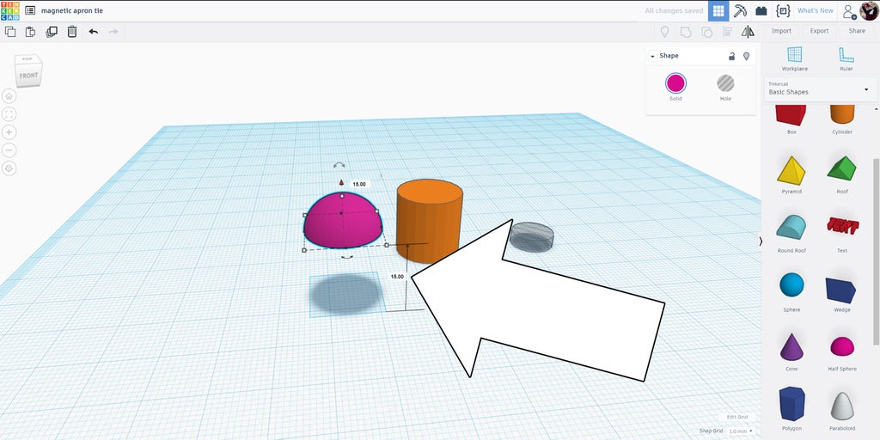Click the red height cone handle

click(341, 182)
